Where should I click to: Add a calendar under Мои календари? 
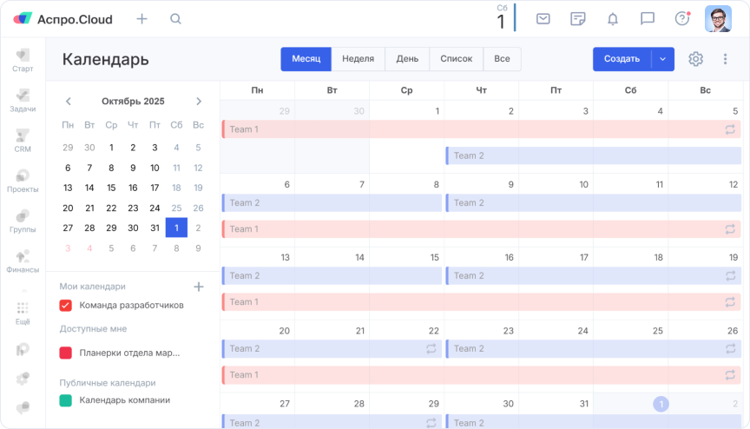pyautogui.click(x=198, y=287)
